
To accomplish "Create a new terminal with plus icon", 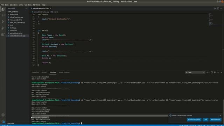I will tap(207, 72).
